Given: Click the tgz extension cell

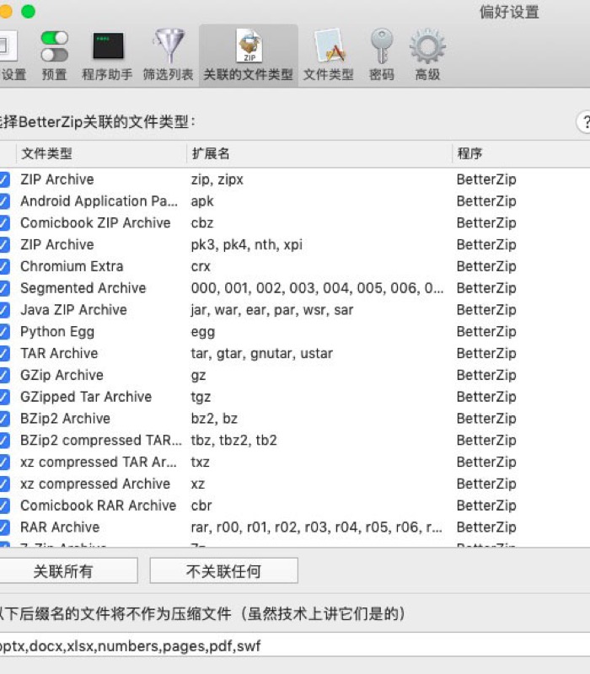Looking at the screenshot, I should tap(201, 397).
